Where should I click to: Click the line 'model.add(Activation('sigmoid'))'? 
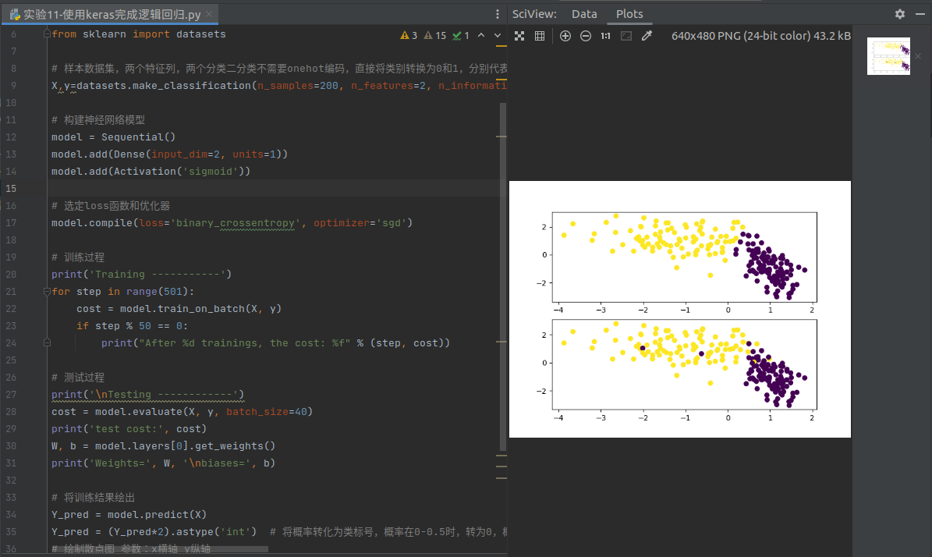(x=151, y=171)
